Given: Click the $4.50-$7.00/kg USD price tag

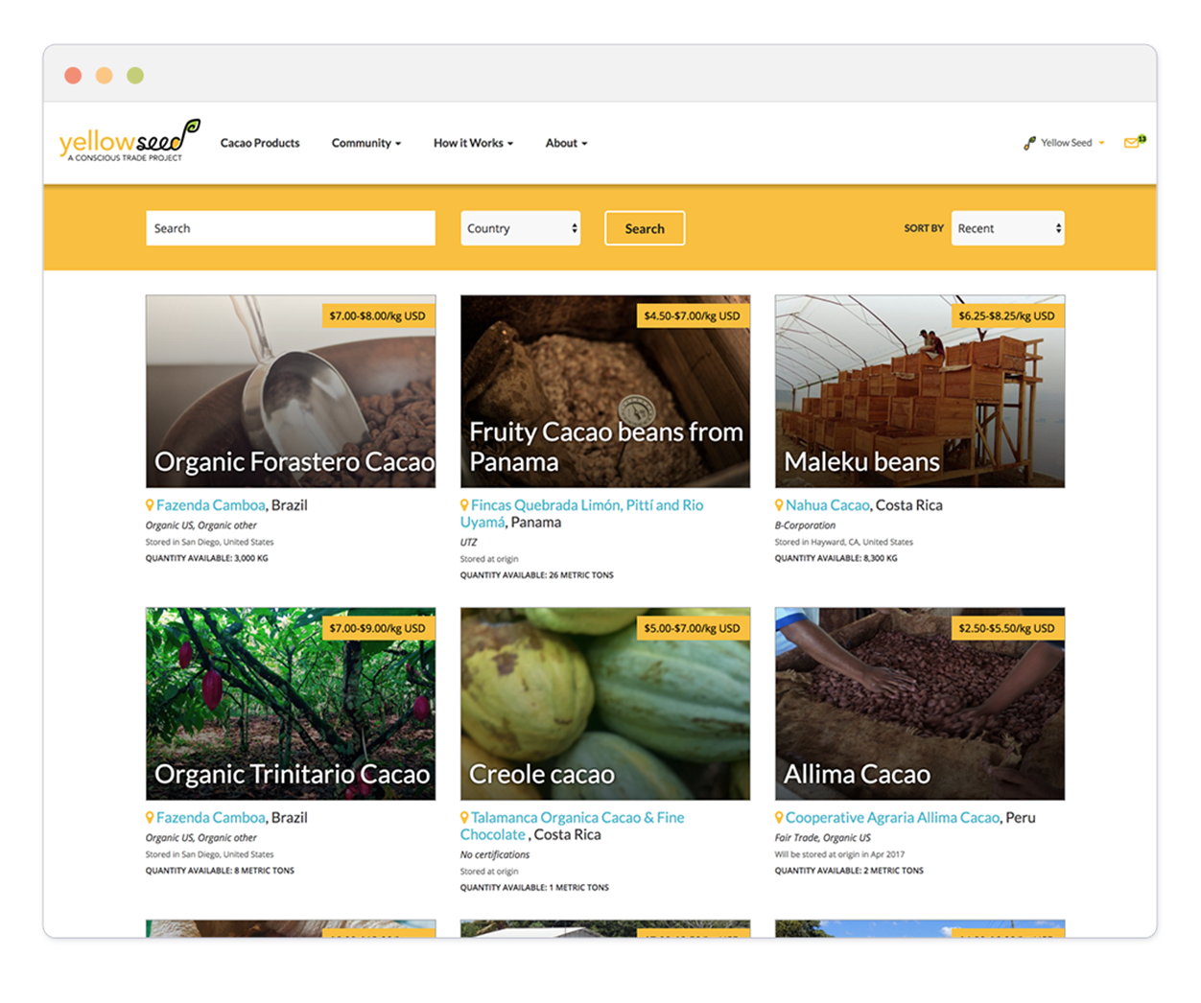Looking at the screenshot, I should coord(693,315).
